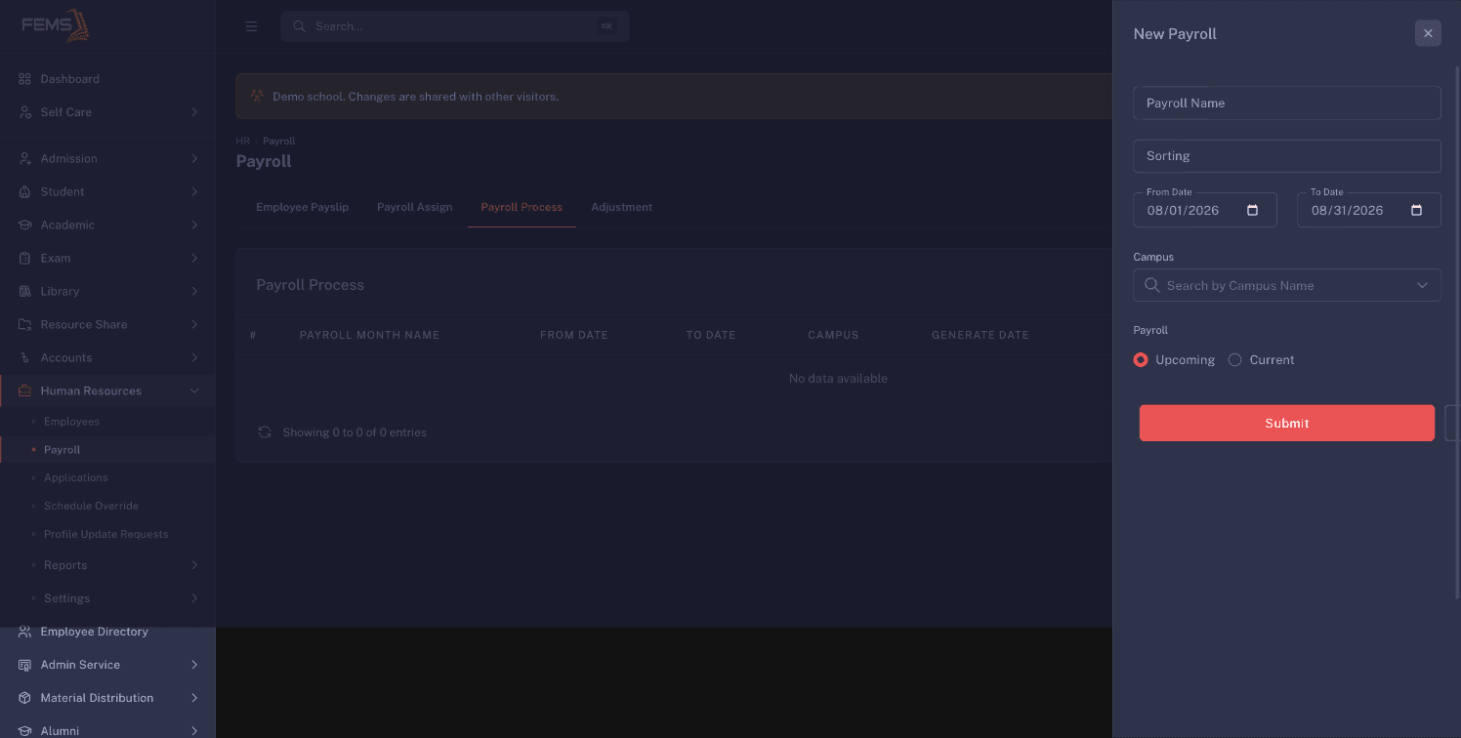Viewport: 1461px width, 738px height.
Task: Refresh the Payroll Process table entries
Action: 265,431
